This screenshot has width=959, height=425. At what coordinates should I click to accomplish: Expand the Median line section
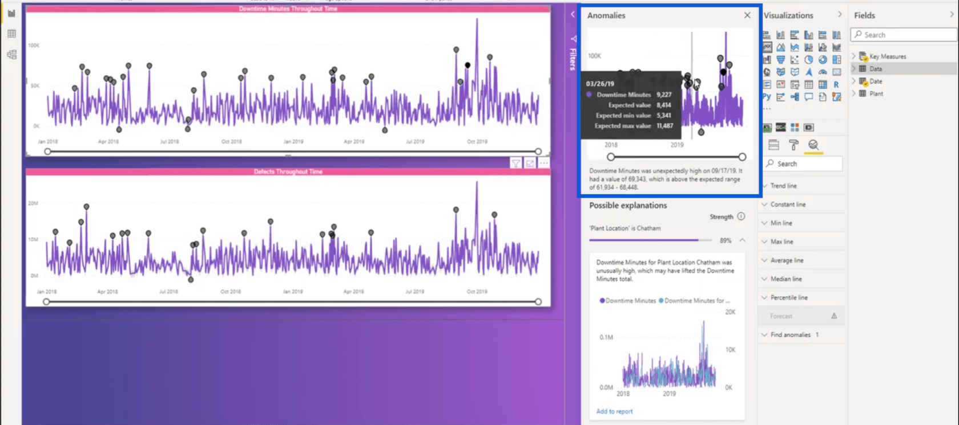[x=802, y=279]
